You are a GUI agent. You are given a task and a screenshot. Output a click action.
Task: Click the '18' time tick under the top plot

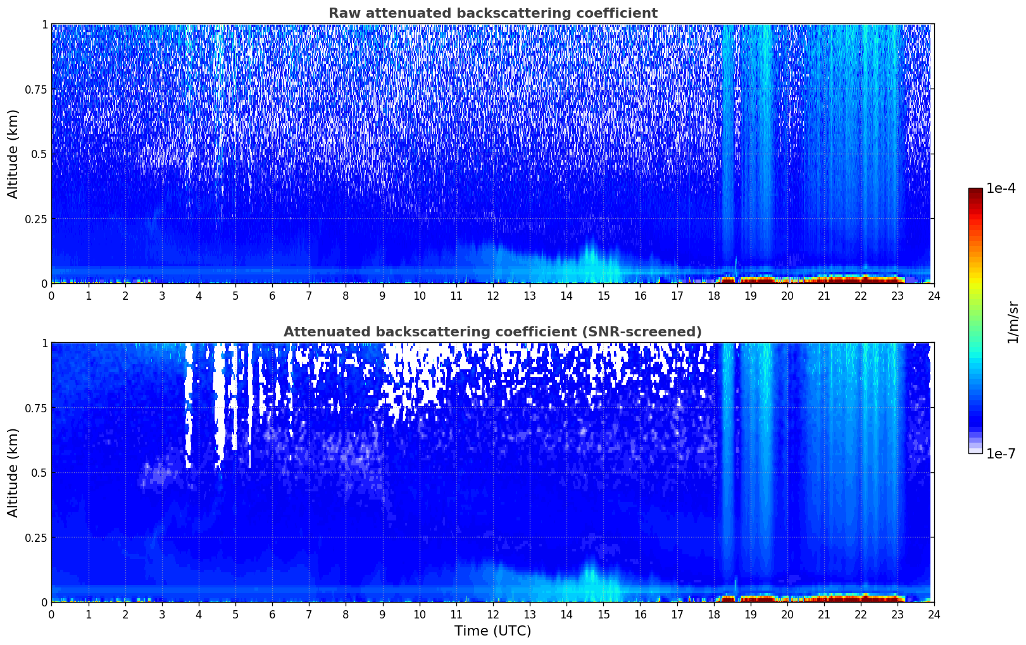click(714, 295)
